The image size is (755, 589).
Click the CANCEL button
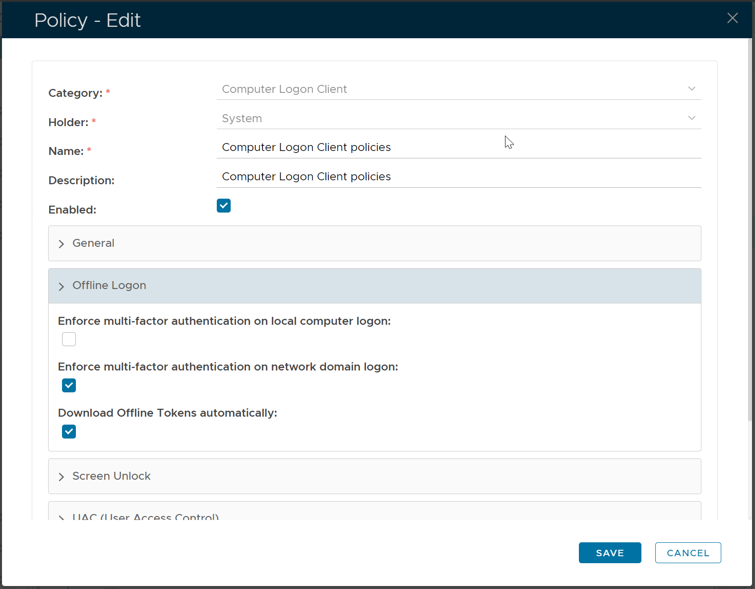click(688, 553)
